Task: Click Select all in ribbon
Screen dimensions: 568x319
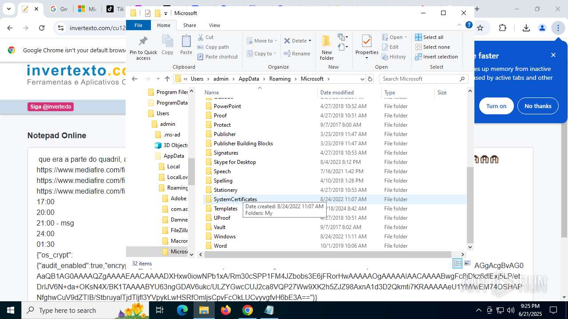Action: [429, 37]
